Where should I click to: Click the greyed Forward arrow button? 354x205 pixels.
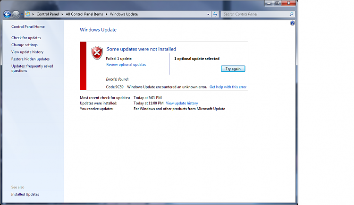16,14
